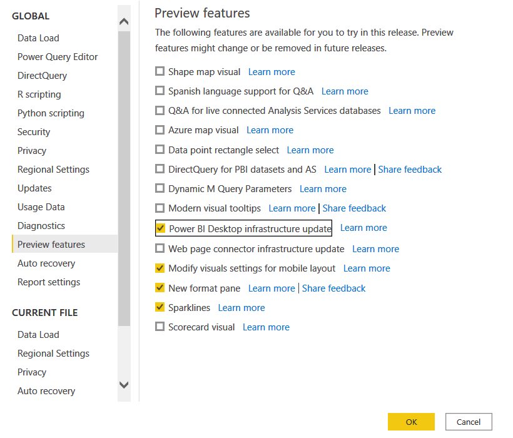Screen dimensions: 513x438
Task: Go to Python scripting options
Action: [x=51, y=113]
